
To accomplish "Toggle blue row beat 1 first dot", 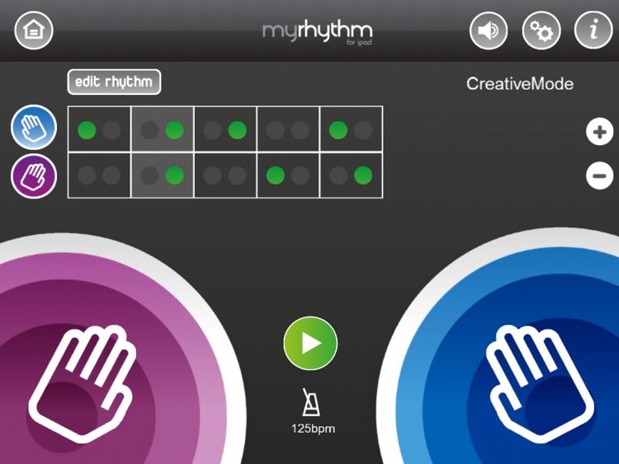I will (87, 130).
